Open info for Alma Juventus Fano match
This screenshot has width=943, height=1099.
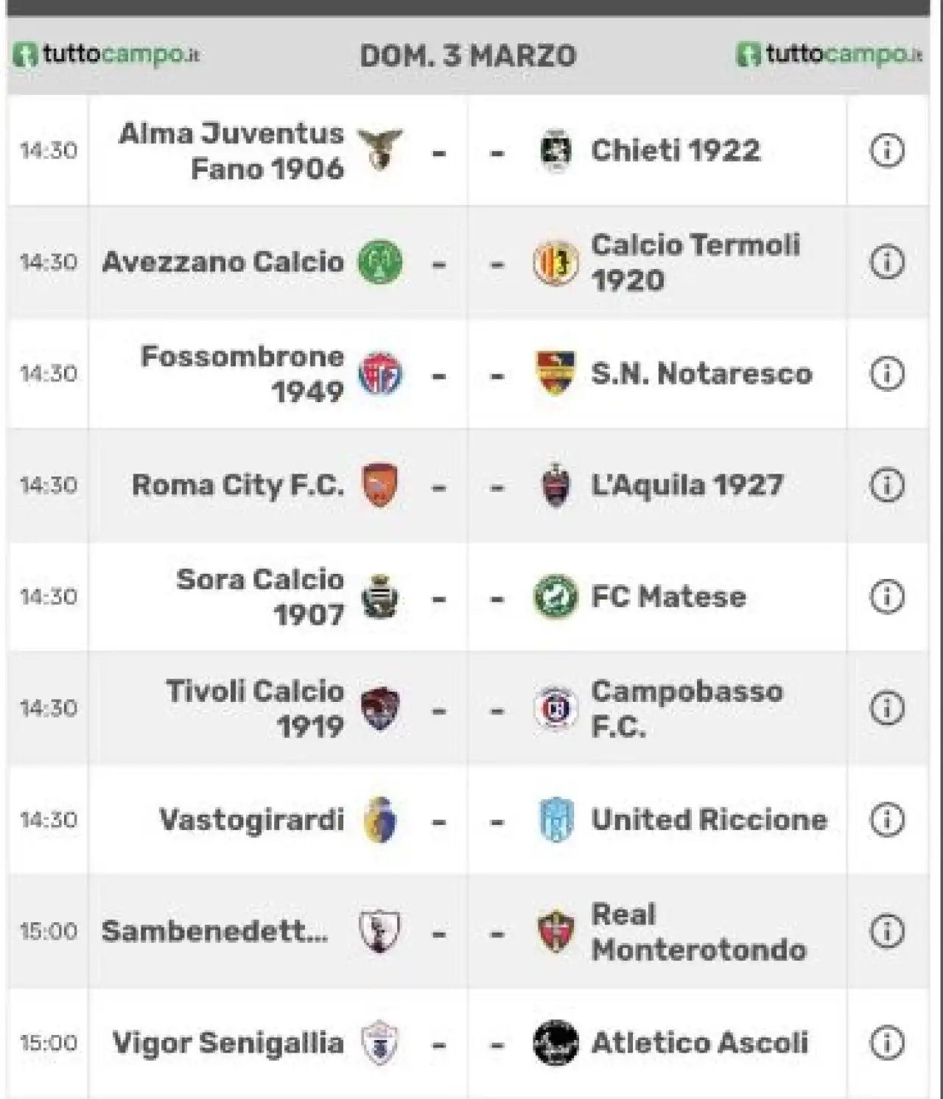pos(887,151)
